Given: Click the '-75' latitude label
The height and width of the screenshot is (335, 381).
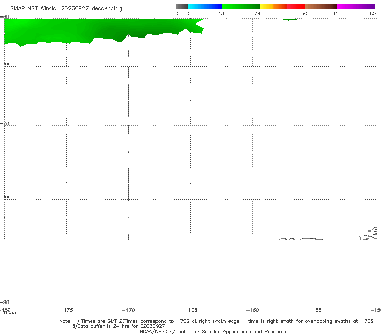Looking at the screenshot, I should pos(5,198).
